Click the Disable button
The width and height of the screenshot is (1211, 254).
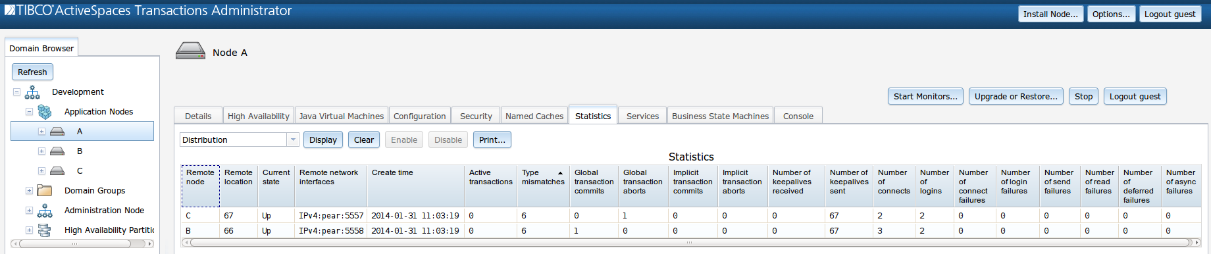[x=448, y=140]
